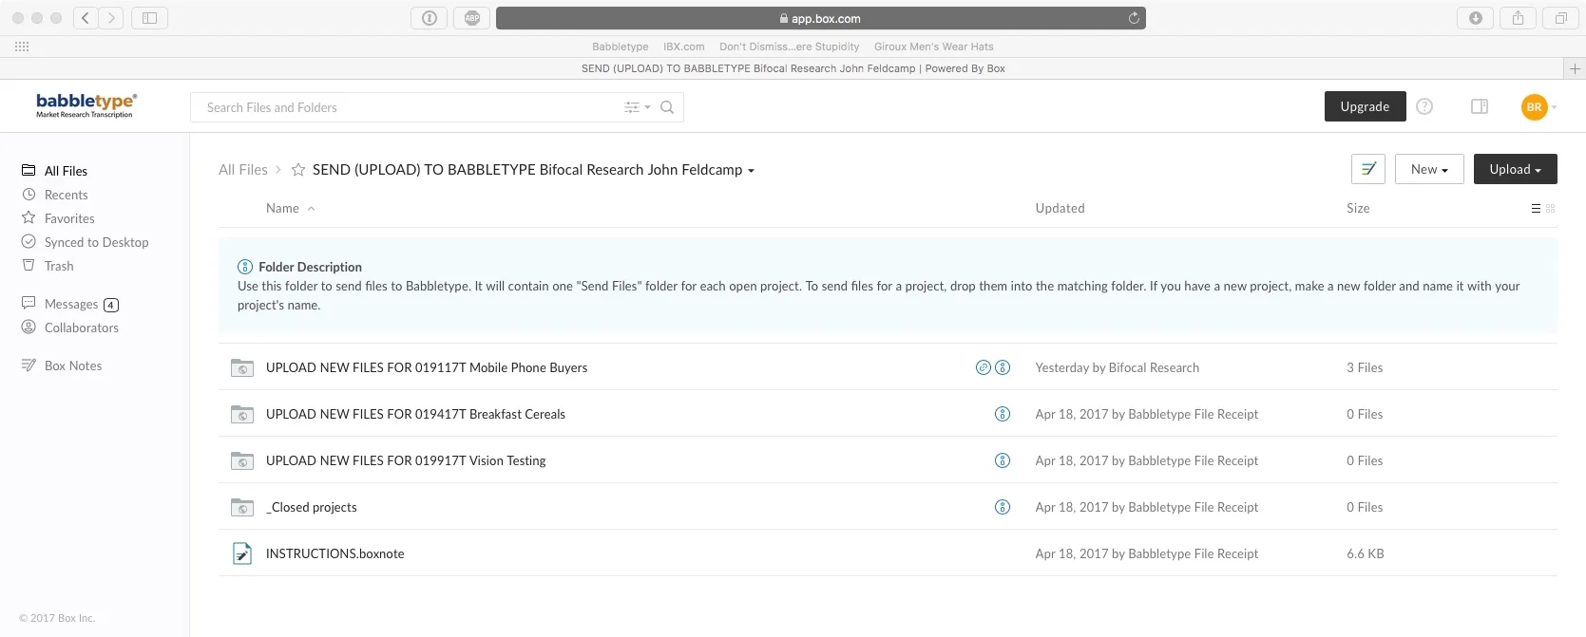Open UPLOAD NEW FILES FOR 019117T Mobile Phone Buyers

(427, 367)
